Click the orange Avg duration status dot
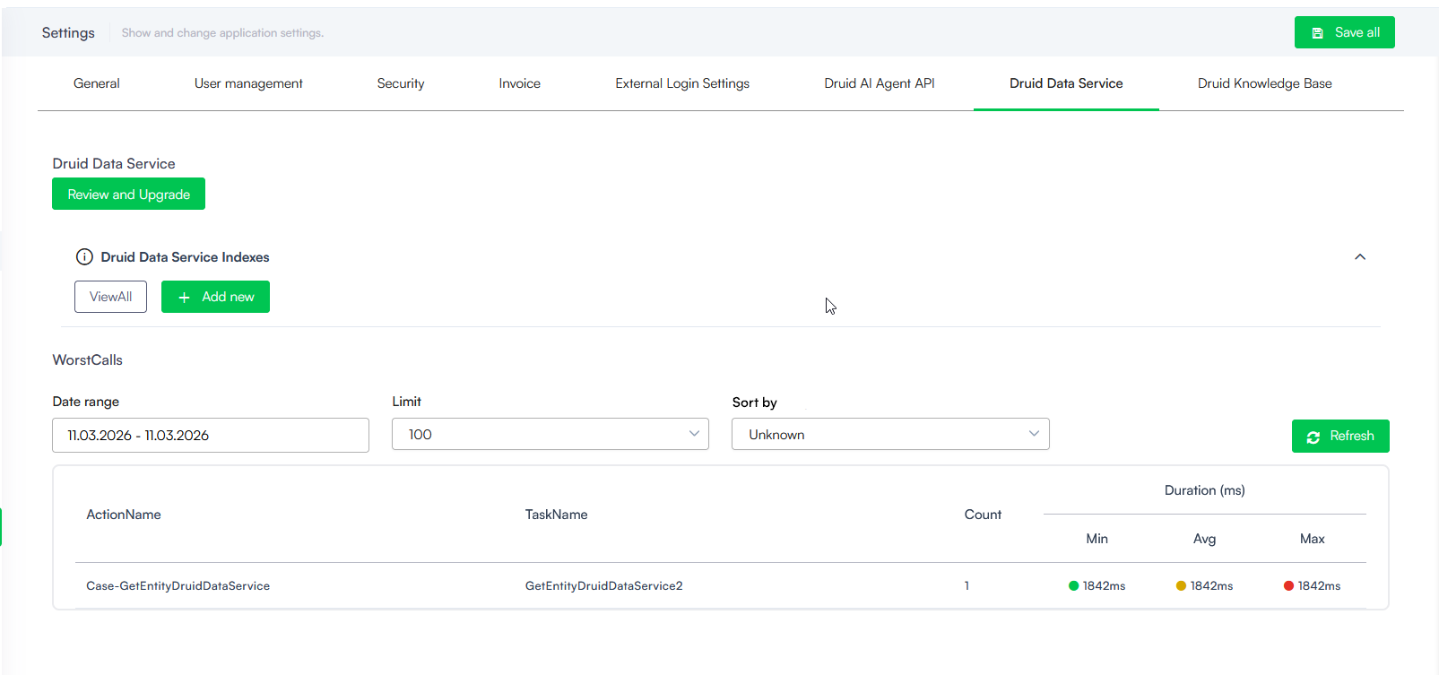1439x675 pixels. 1181,586
